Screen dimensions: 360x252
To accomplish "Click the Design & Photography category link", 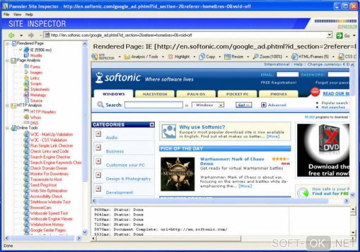I will tap(128, 179).
